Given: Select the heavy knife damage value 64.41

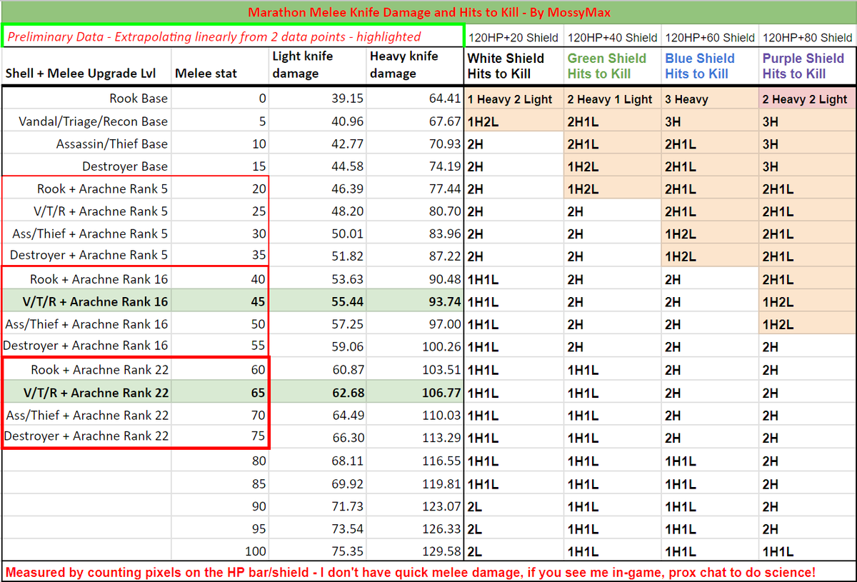Looking at the screenshot, I should (416, 99).
